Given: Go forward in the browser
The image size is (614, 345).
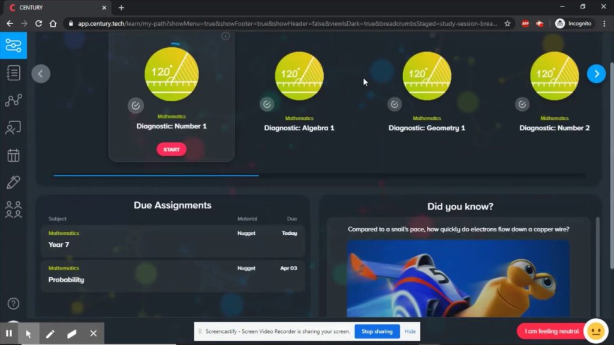Looking at the screenshot, I should click(x=24, y=23).
